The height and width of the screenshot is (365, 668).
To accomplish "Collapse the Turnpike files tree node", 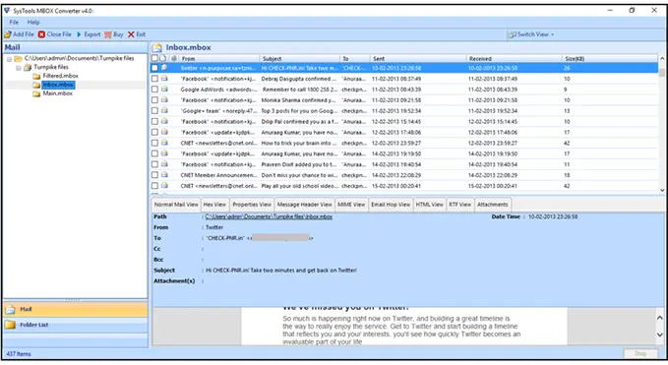I will (x=19, y=68).
